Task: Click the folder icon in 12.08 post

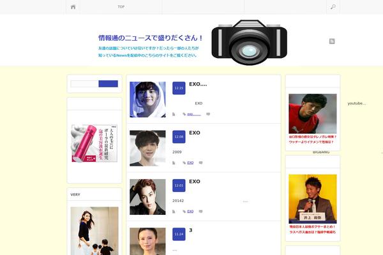Action: pos(174,163)
